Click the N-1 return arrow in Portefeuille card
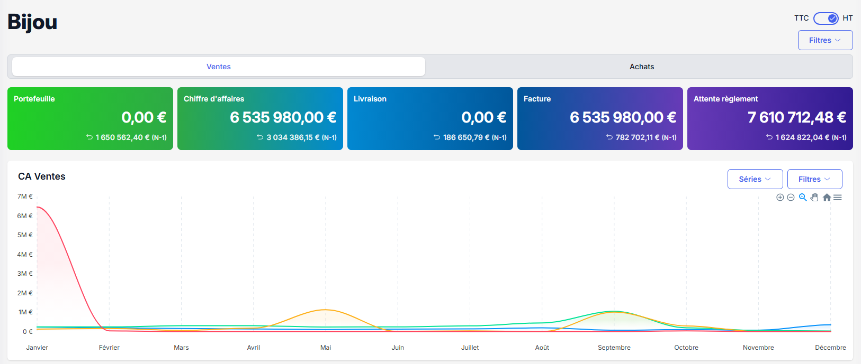The image size is (861, 364). (x=89, y=137)
